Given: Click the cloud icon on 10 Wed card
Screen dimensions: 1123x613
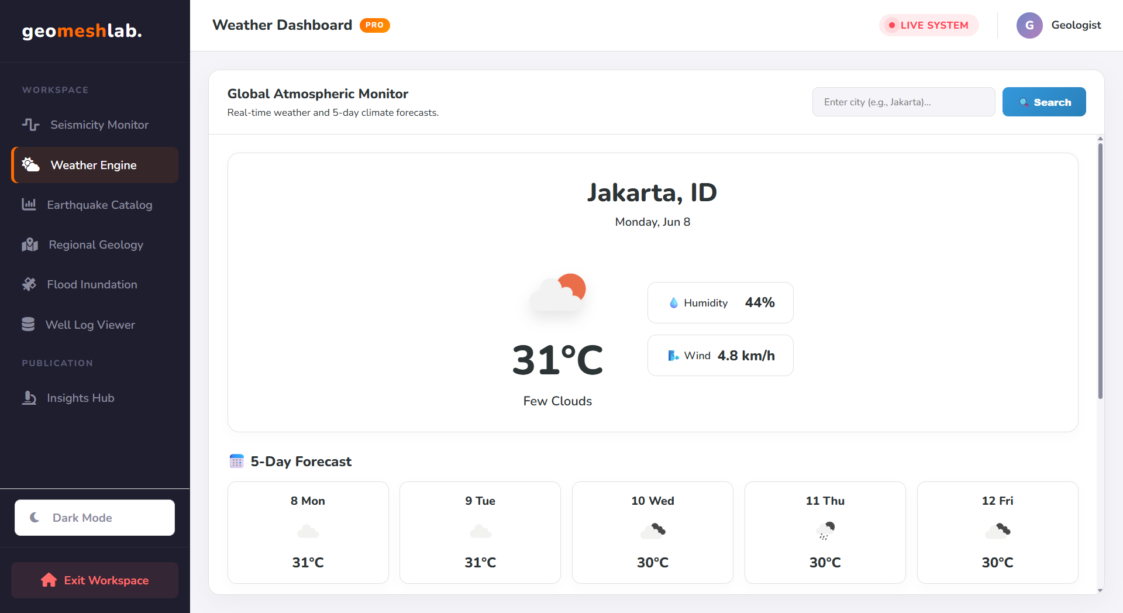Looking at the screenshot, I should click(x=653, y=531).
